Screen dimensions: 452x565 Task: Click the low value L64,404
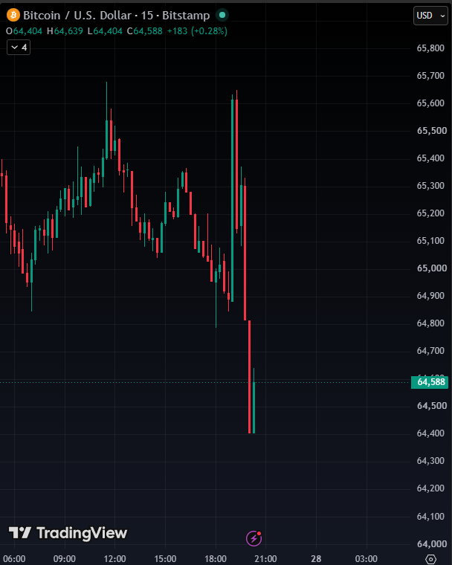pos(105,31)
